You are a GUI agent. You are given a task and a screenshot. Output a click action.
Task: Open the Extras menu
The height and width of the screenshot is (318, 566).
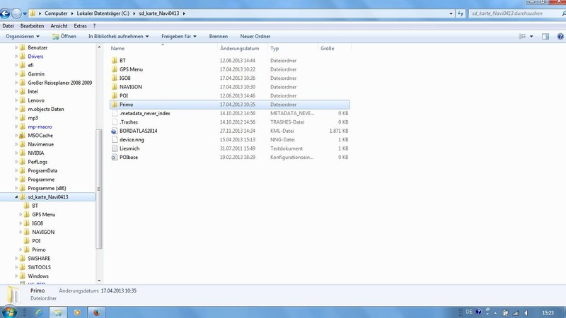point(81,26)
